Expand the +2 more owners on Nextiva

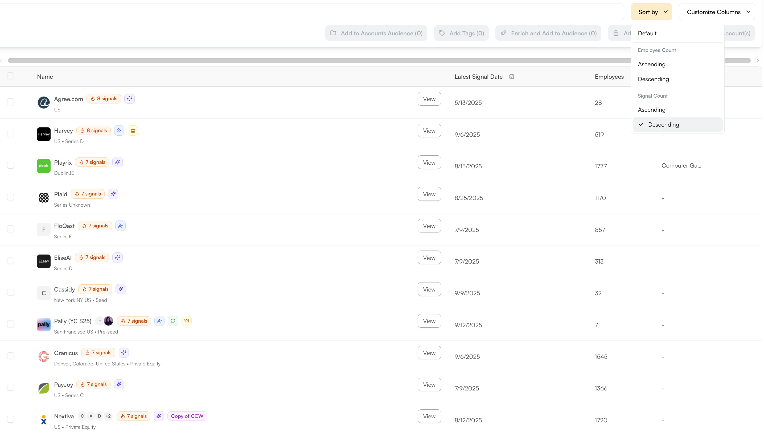click(x=108, y=416)
